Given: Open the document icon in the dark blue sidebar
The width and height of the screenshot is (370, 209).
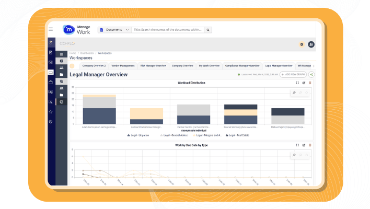Looking at the screenshot, I should (51, 52).
